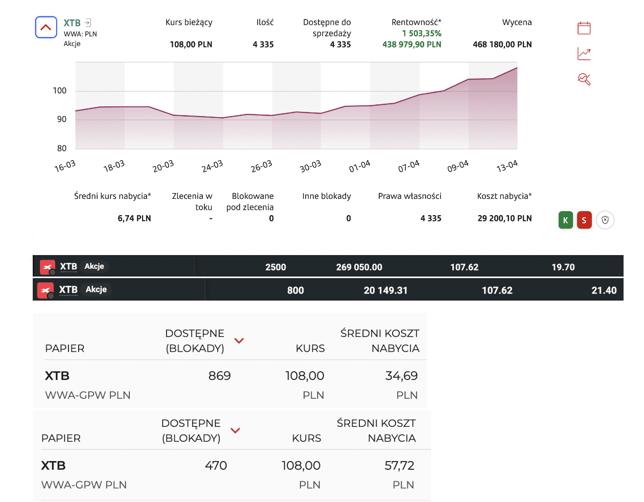Collapse the XTB position details chevron
The height and width of the screenshot is (502, 644).
pyautogui.click(x=46, y=27)
